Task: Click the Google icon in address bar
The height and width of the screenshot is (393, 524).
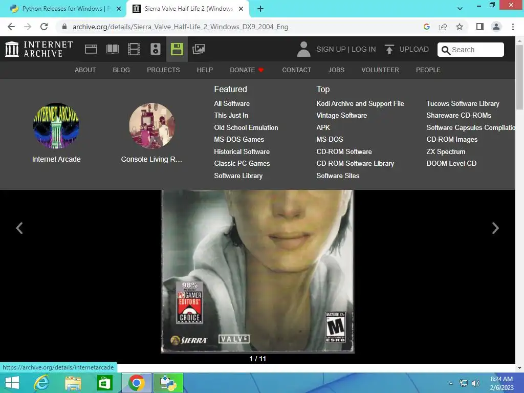Action: coord(426,27)
